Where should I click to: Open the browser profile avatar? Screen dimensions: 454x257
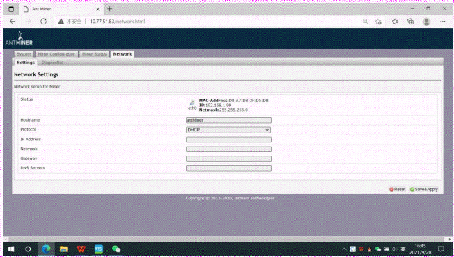pyautogui.click(x=426, y=22)
